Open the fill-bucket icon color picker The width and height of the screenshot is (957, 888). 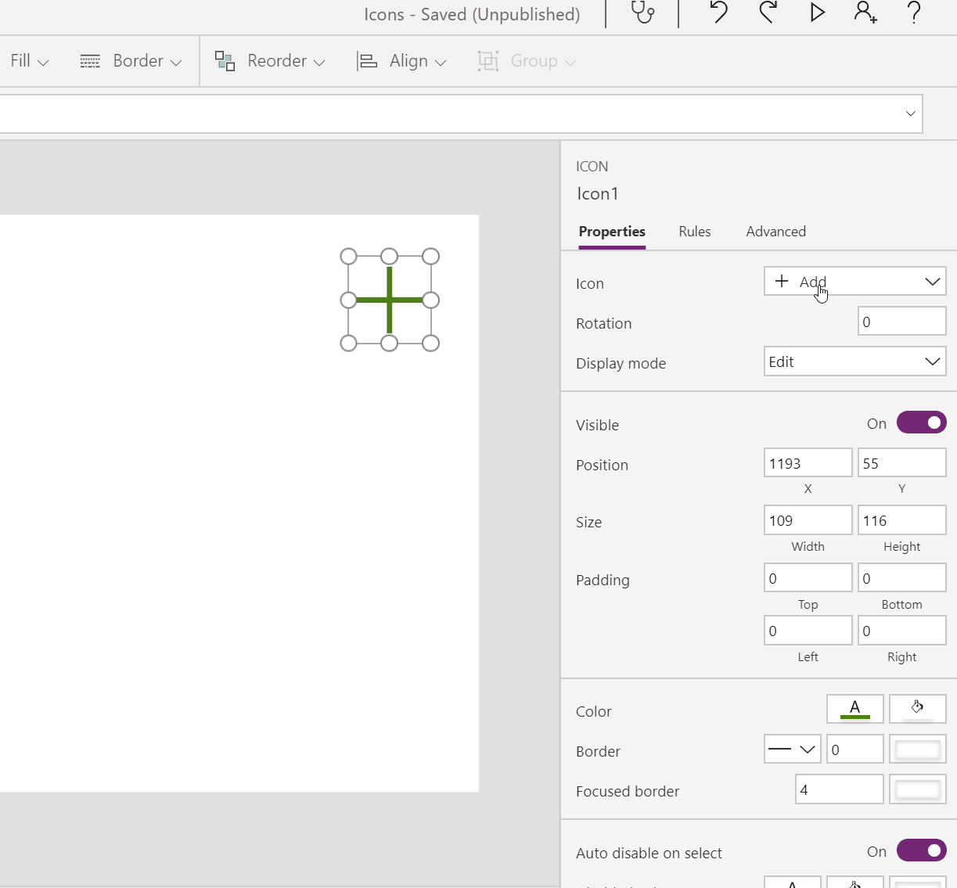tap(917, 709)
